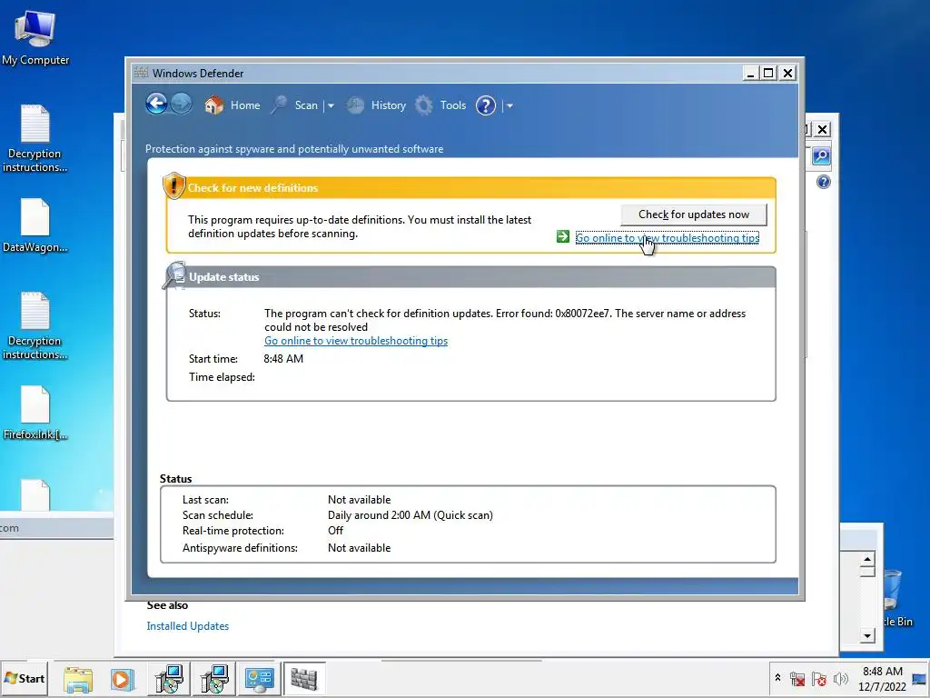This screenshot has height=698, width=930.
Task: Click the search icon in background window
Action: click(x=821, y=156)
